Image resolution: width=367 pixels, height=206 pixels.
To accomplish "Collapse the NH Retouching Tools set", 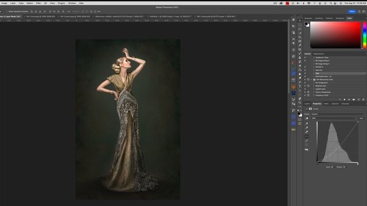I will [311, 80].
